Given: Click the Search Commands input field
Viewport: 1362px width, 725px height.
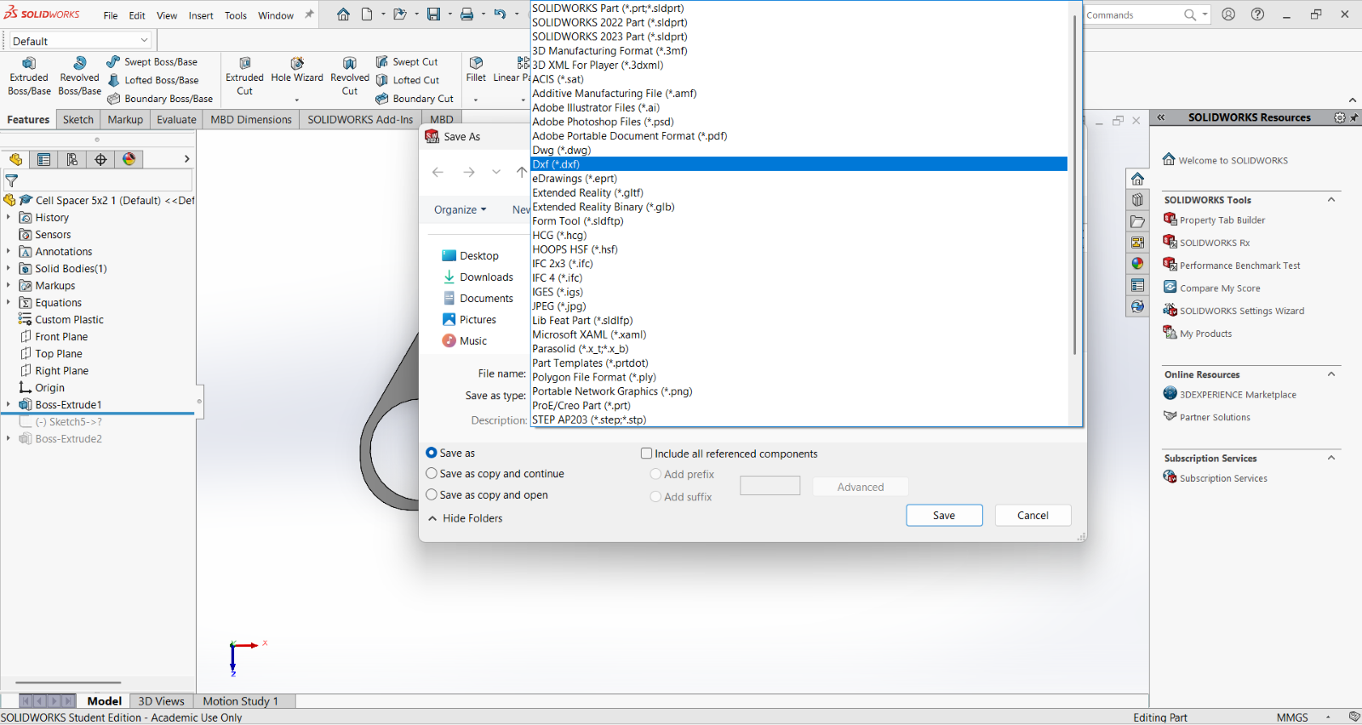Looking at the screenshot, I should pyautogui.click(x=1132, y=14).
